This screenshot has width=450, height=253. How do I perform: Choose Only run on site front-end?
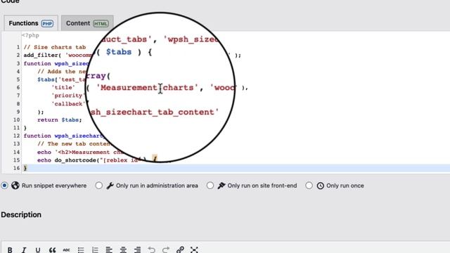[210, 186]
